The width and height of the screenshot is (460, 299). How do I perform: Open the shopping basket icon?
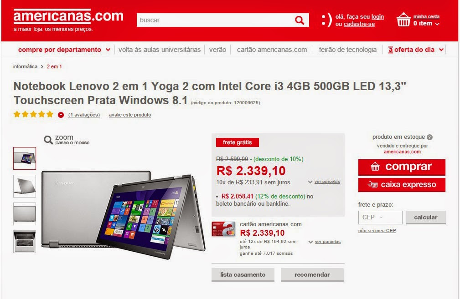tap(403, 20)
